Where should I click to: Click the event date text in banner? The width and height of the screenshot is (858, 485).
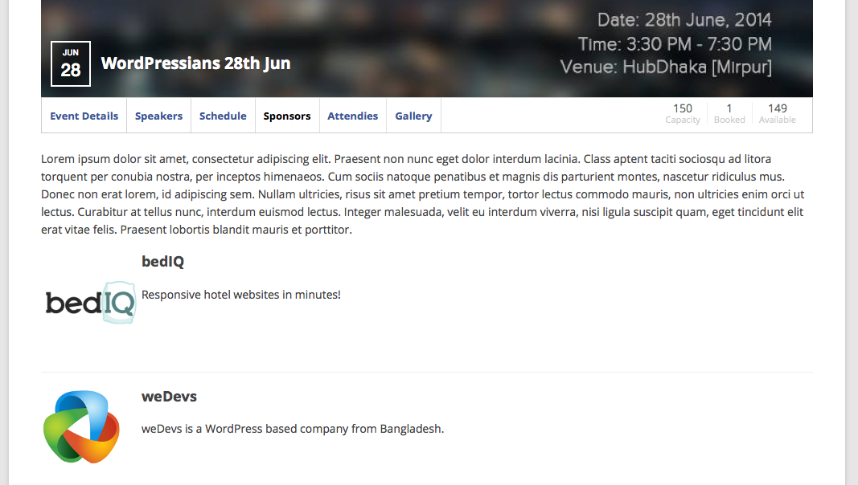pos(684,20)
